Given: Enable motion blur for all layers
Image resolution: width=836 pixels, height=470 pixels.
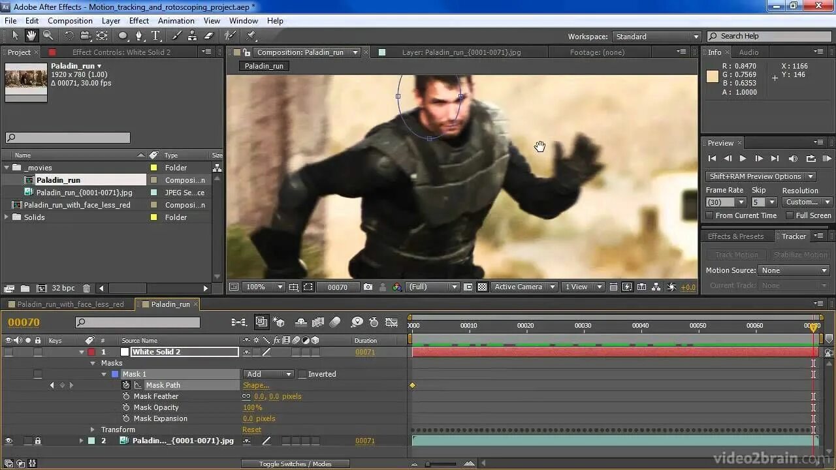Looking at the screenshot, I should coord(335,322).
